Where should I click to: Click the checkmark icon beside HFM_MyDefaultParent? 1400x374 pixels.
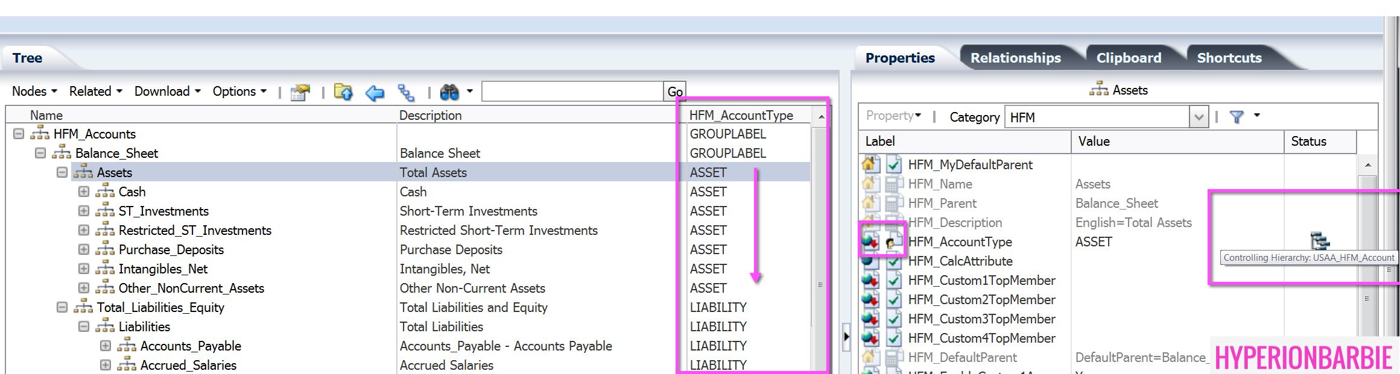coord(893,164)
